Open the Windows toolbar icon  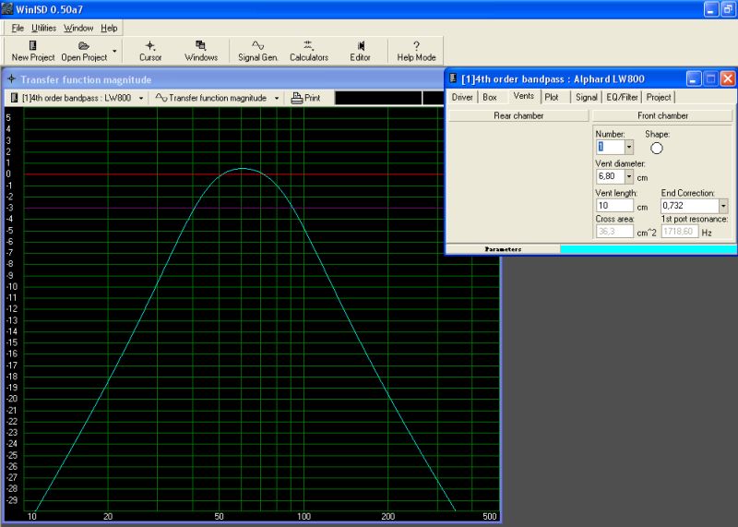[x=200, y=51]
